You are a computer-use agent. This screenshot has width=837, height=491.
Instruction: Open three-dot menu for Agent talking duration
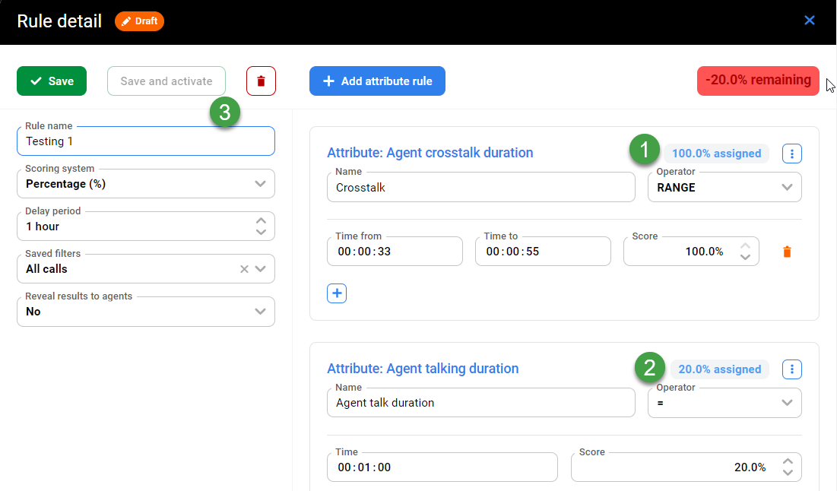pyautogui.click(x=791, y=370)
